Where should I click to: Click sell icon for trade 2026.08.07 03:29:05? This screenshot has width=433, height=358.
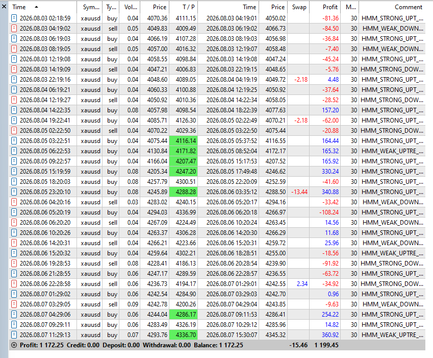(14, 305)
